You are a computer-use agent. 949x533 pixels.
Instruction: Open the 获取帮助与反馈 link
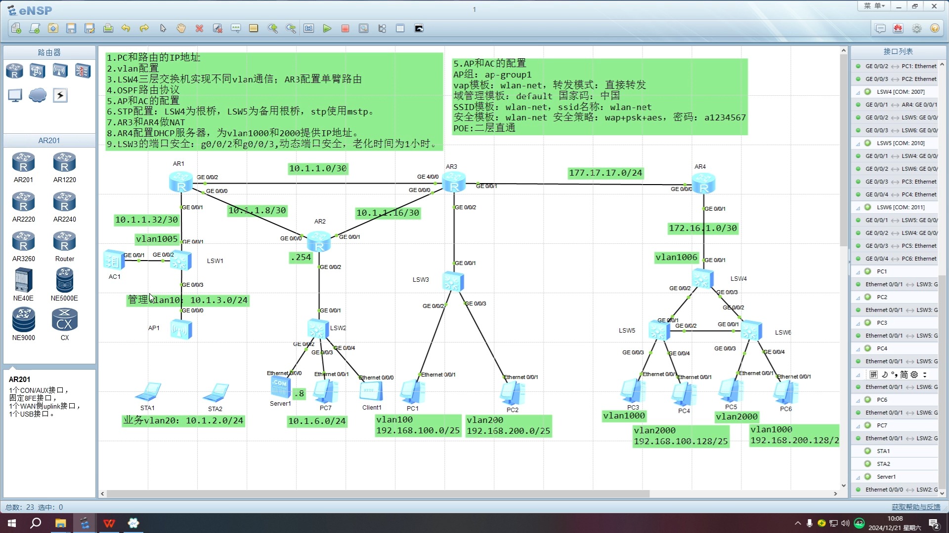(x=916, y=507)
